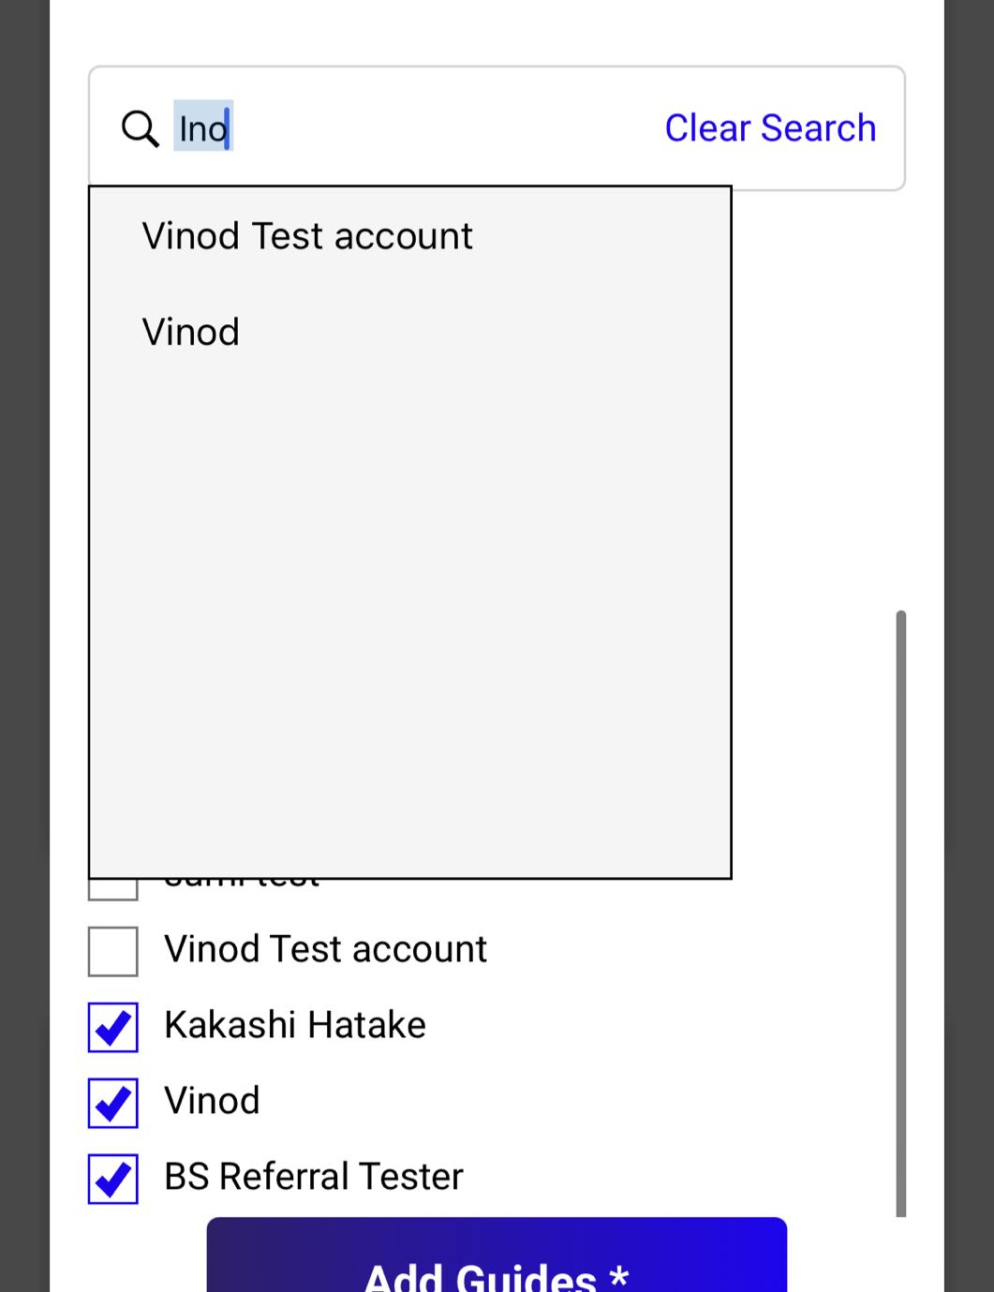Screen dimensions: 994x1292
Task: Choose "Vinod" suggestion in the dropdown list
Action: 191,332
